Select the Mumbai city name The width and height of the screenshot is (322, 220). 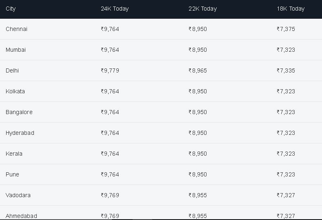coord(16,50)
